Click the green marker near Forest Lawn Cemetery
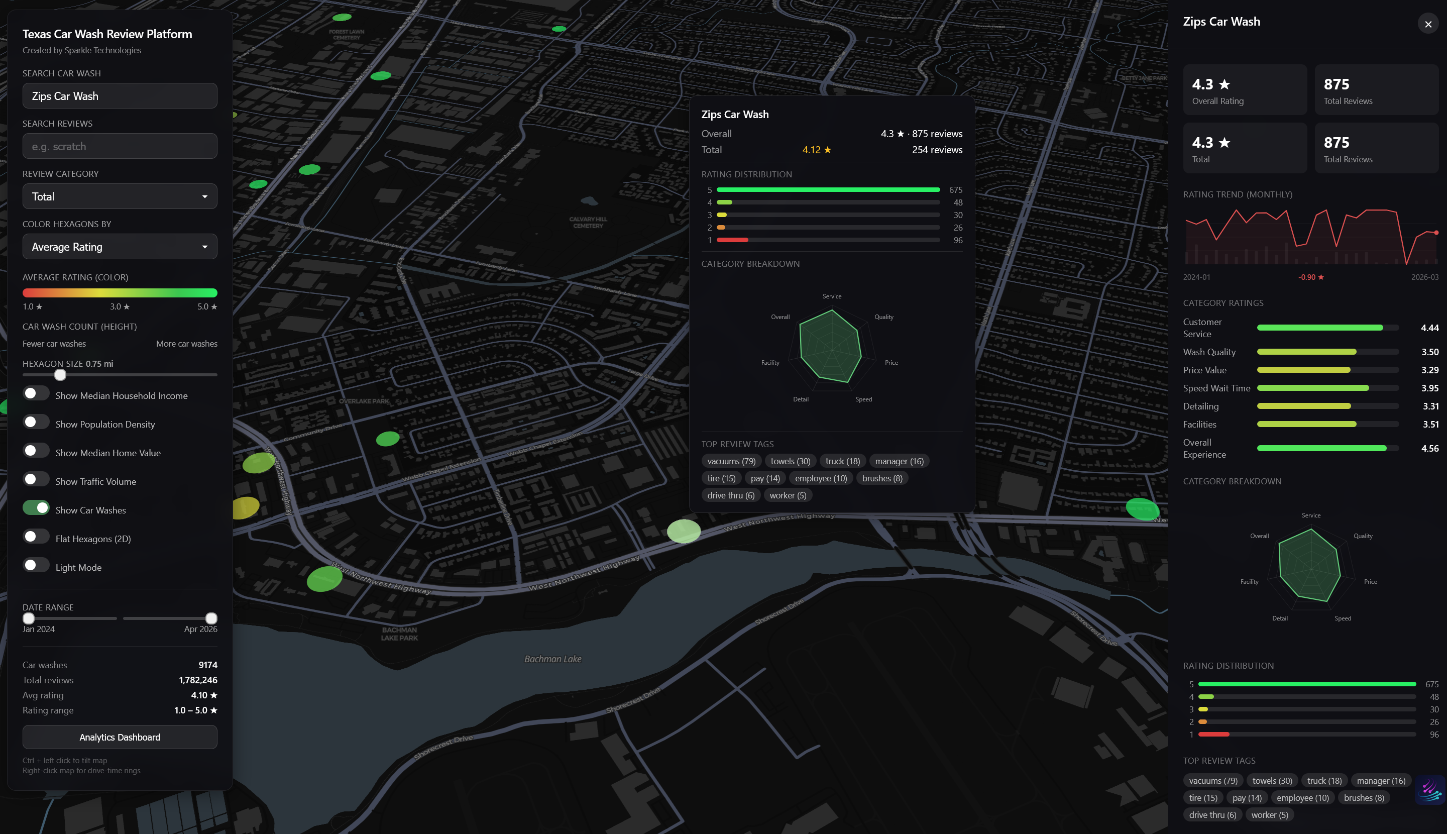This screenshot has height=834, width=1447. pos(342,17)
